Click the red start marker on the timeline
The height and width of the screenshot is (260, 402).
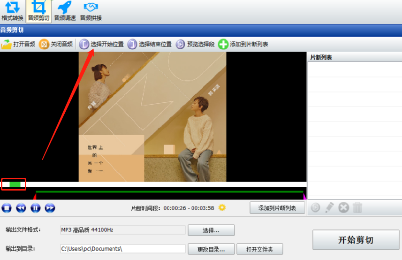click(x=35, y=197)
